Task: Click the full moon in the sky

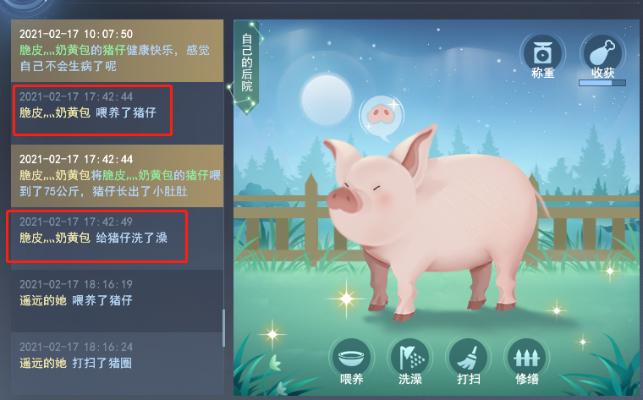Action: (x=327, y=100)
